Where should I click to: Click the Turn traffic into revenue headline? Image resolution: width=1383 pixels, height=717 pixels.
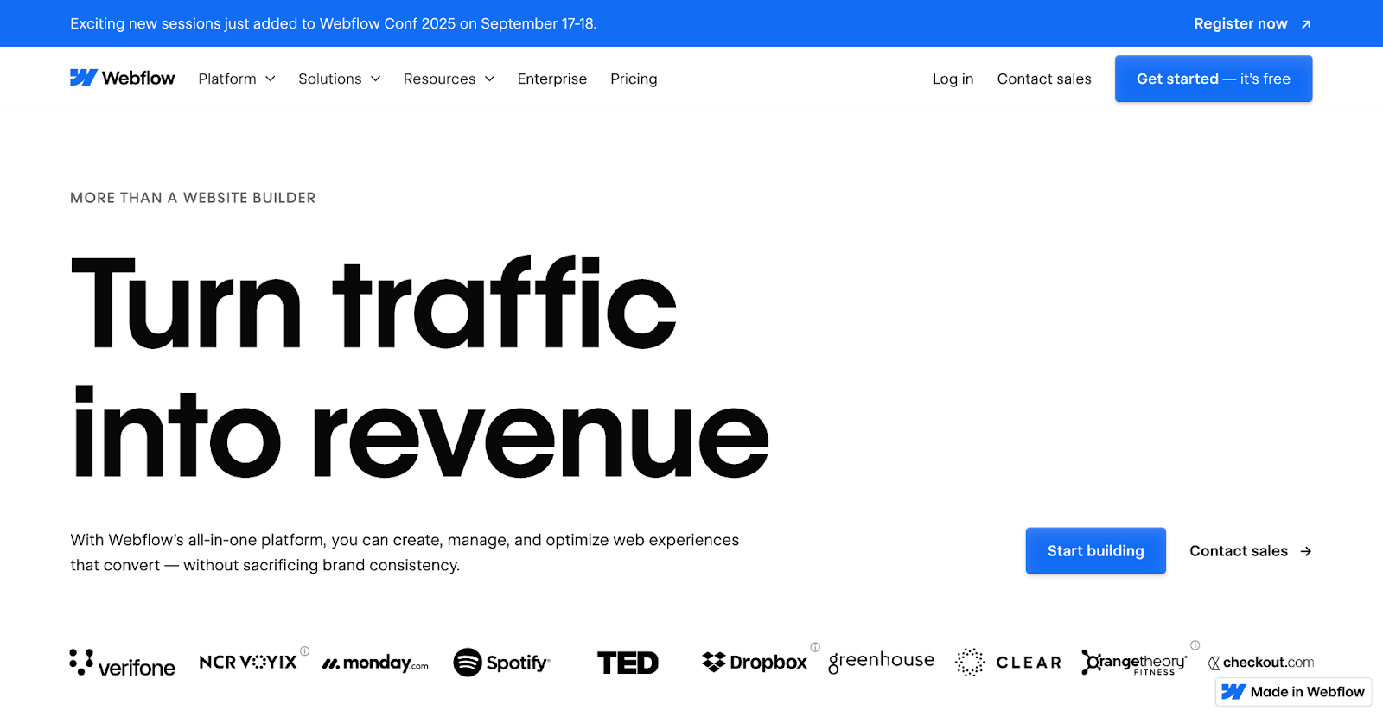(420, 367)
